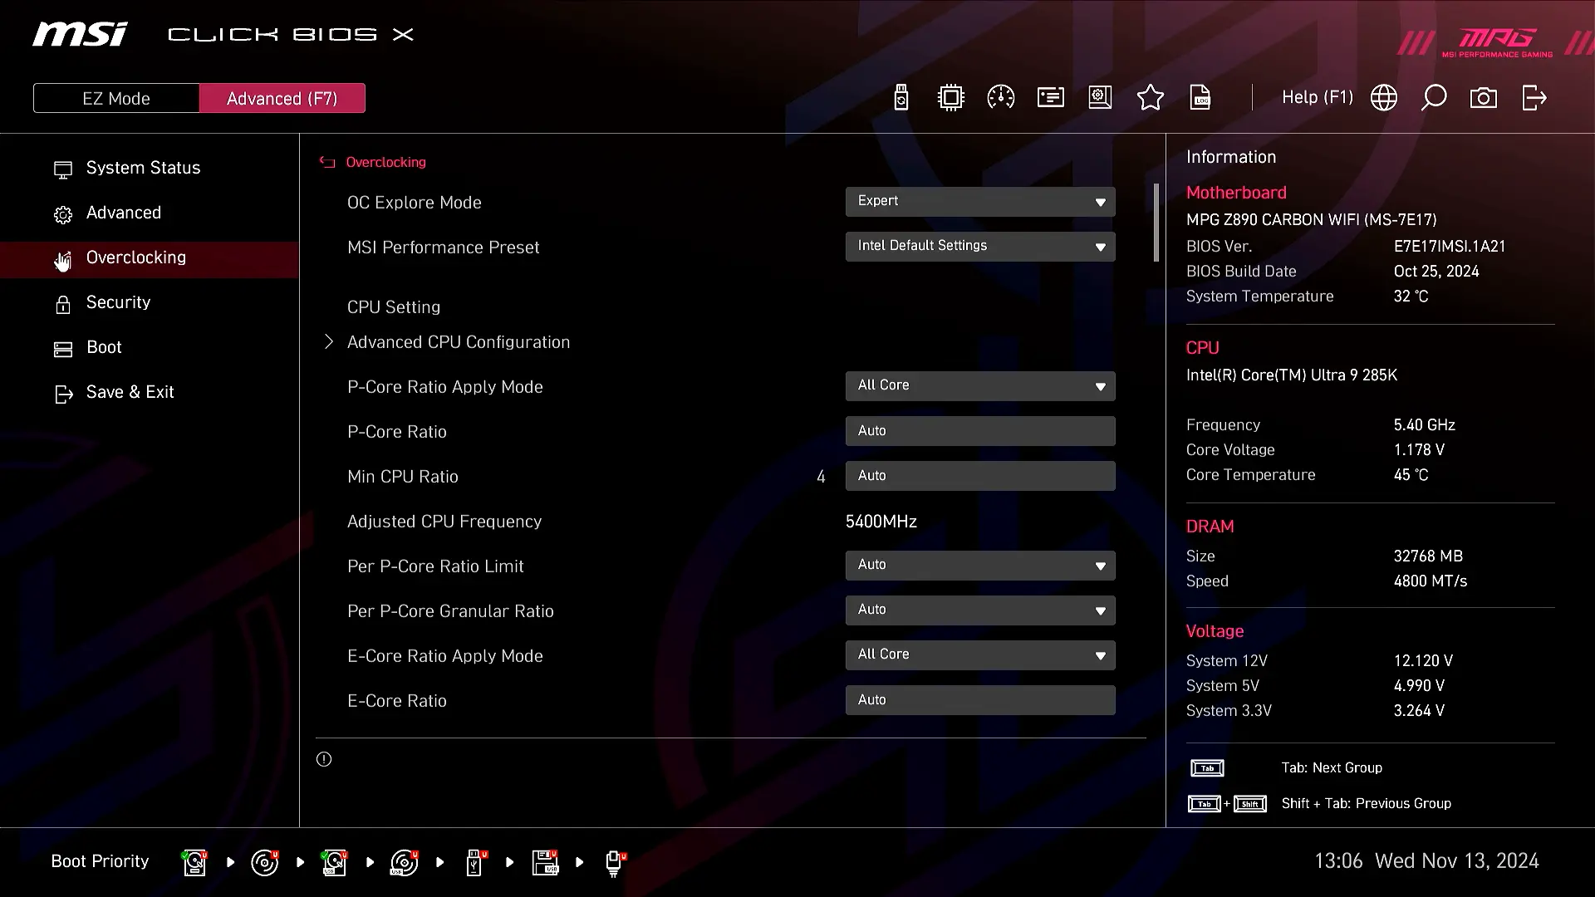Image resolution: width=1595 pixels, height=897 pixels.
Task: Click Help (F1)
Action: (1317, 98)
